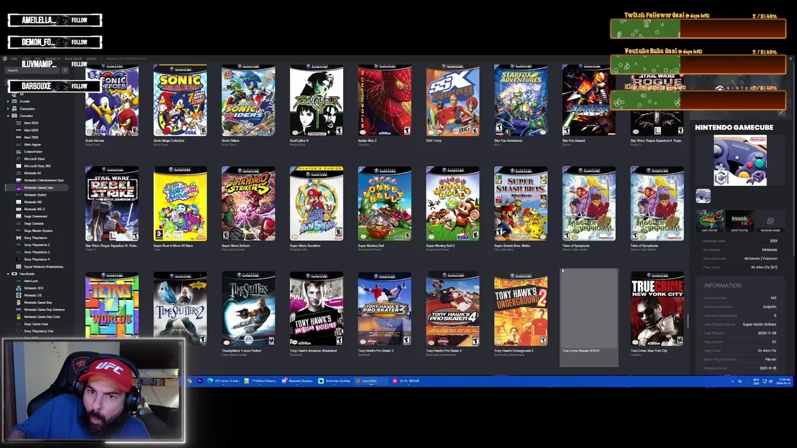Select Nintendo 3DS handheld platform
The image size is (797, 448).
tap(33, 288)
